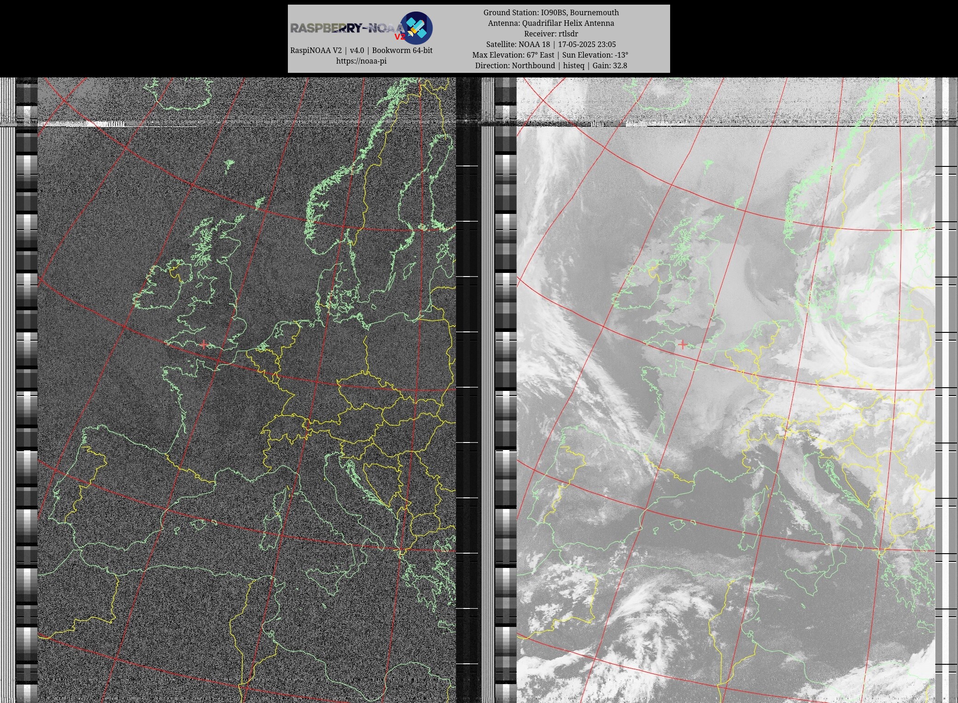Click the Raspberry-NOAA V2 logo text
958x703 pixels.
pos(347,29)
